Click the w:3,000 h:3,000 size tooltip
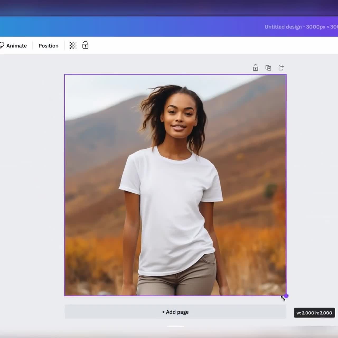Image resolution: width=338 pixels, height=338 pixels. (314, 313)
